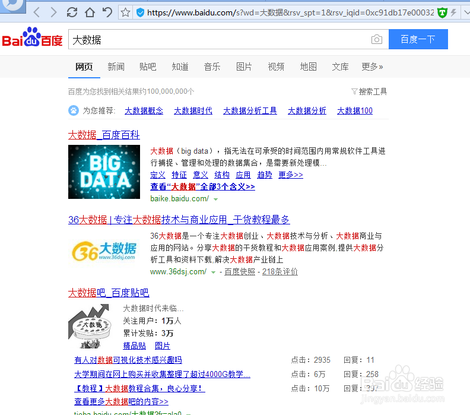
Task: Switch to the 视频 tab
Action: 276,66
